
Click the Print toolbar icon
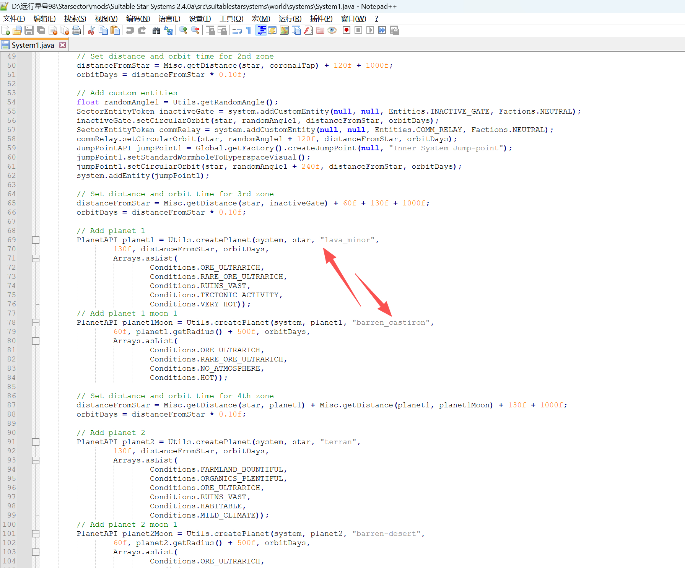click(x=76, y=31)
